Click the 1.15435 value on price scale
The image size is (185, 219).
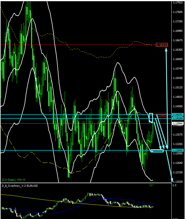coord(178,78)
